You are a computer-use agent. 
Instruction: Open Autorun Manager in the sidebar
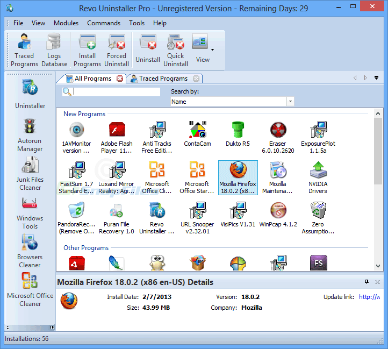tap(30, 135)
